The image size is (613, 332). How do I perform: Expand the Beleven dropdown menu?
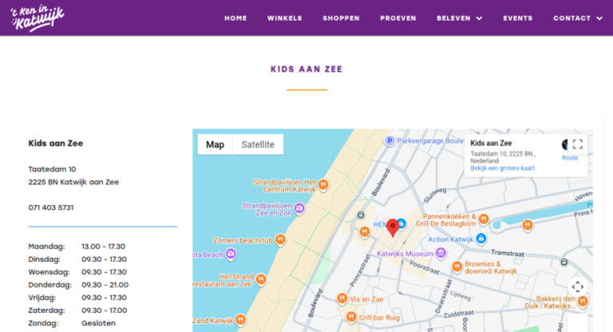(460, 18)
